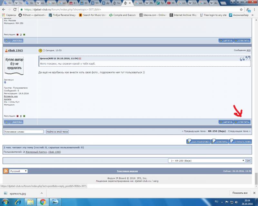Viewport: 258px width, 206px height.
Task: Go back to the previous page
Action: click(4, 10)
